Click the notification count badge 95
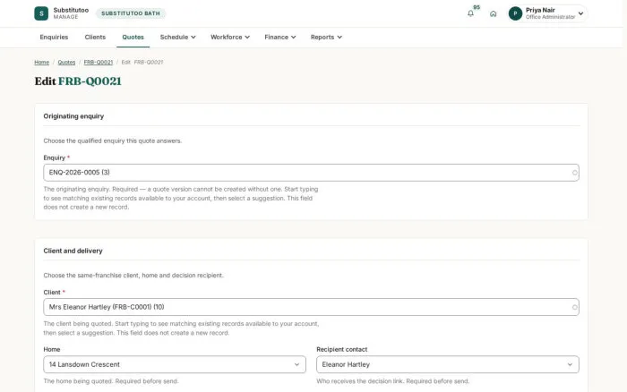The image size is (627, 392). [477, 7]
